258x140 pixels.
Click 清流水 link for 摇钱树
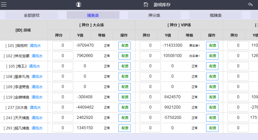tap(35, 46)
